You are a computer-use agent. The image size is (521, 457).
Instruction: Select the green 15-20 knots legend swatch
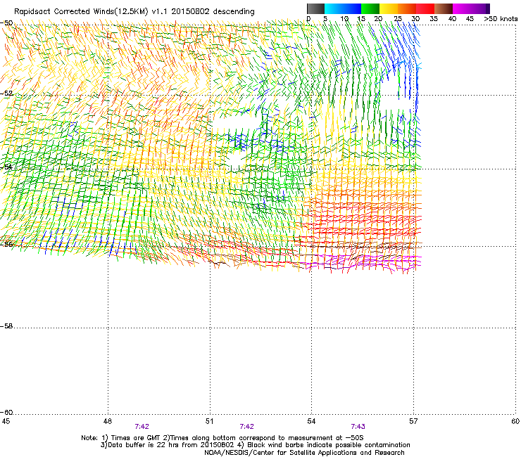(370, 8)
